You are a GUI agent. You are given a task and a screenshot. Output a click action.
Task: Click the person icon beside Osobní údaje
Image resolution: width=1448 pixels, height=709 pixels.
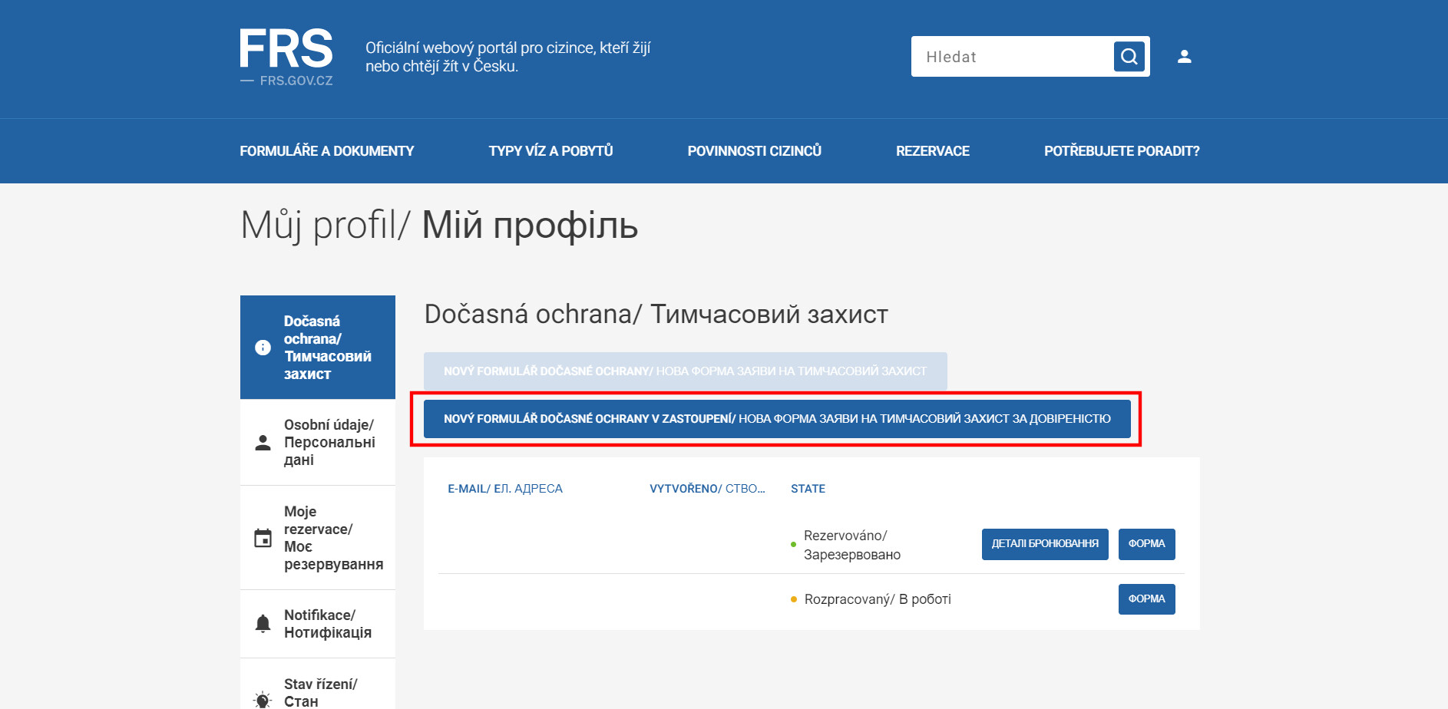263,443
